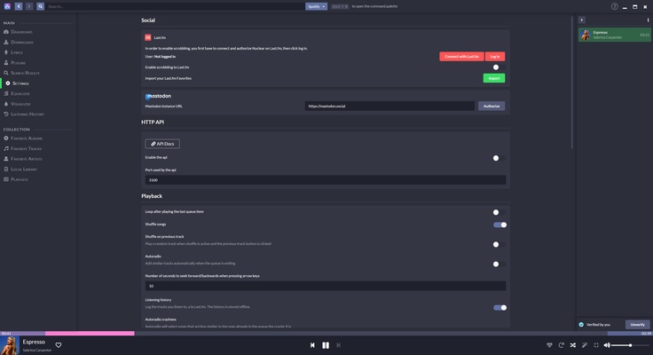
Task: Toggle the fullscreen icon in the player bar
Action: (x=596, y=345)
